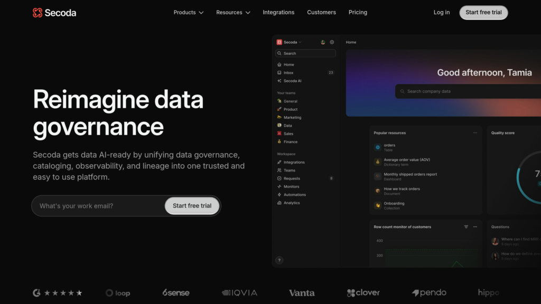The height and width of the screenshot is (304, 541).
Task: Click the Secoda logo in the header
Action: [54, 13]
